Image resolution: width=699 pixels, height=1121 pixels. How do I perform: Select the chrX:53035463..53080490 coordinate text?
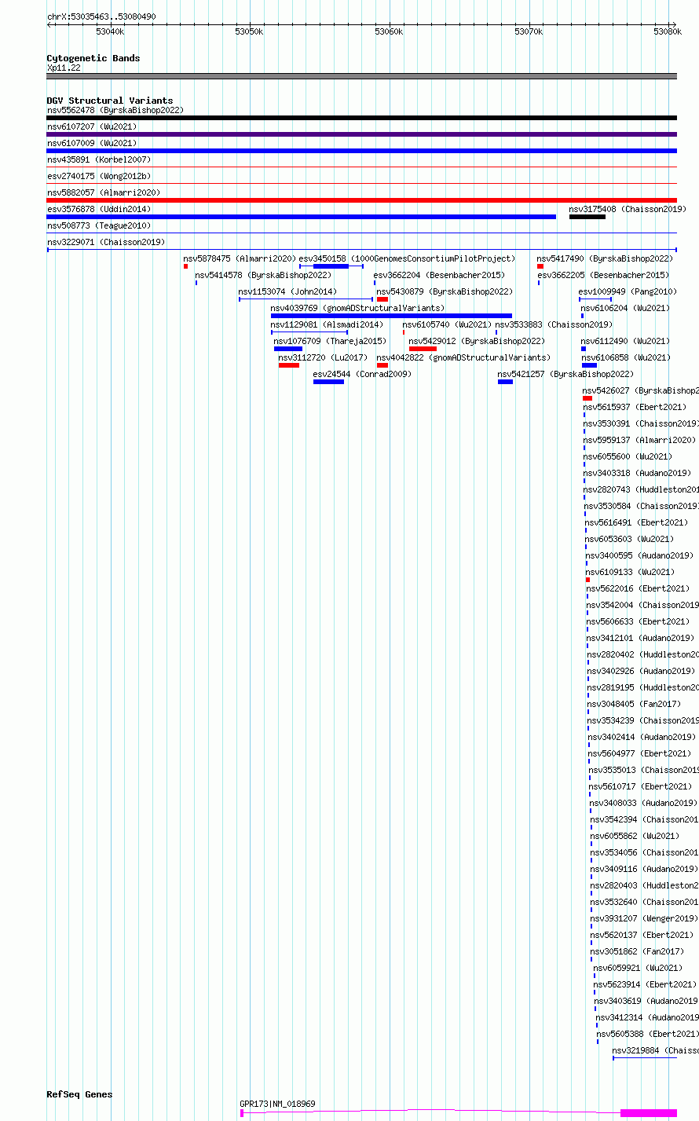pyautogui.click(x=101, y=16)
